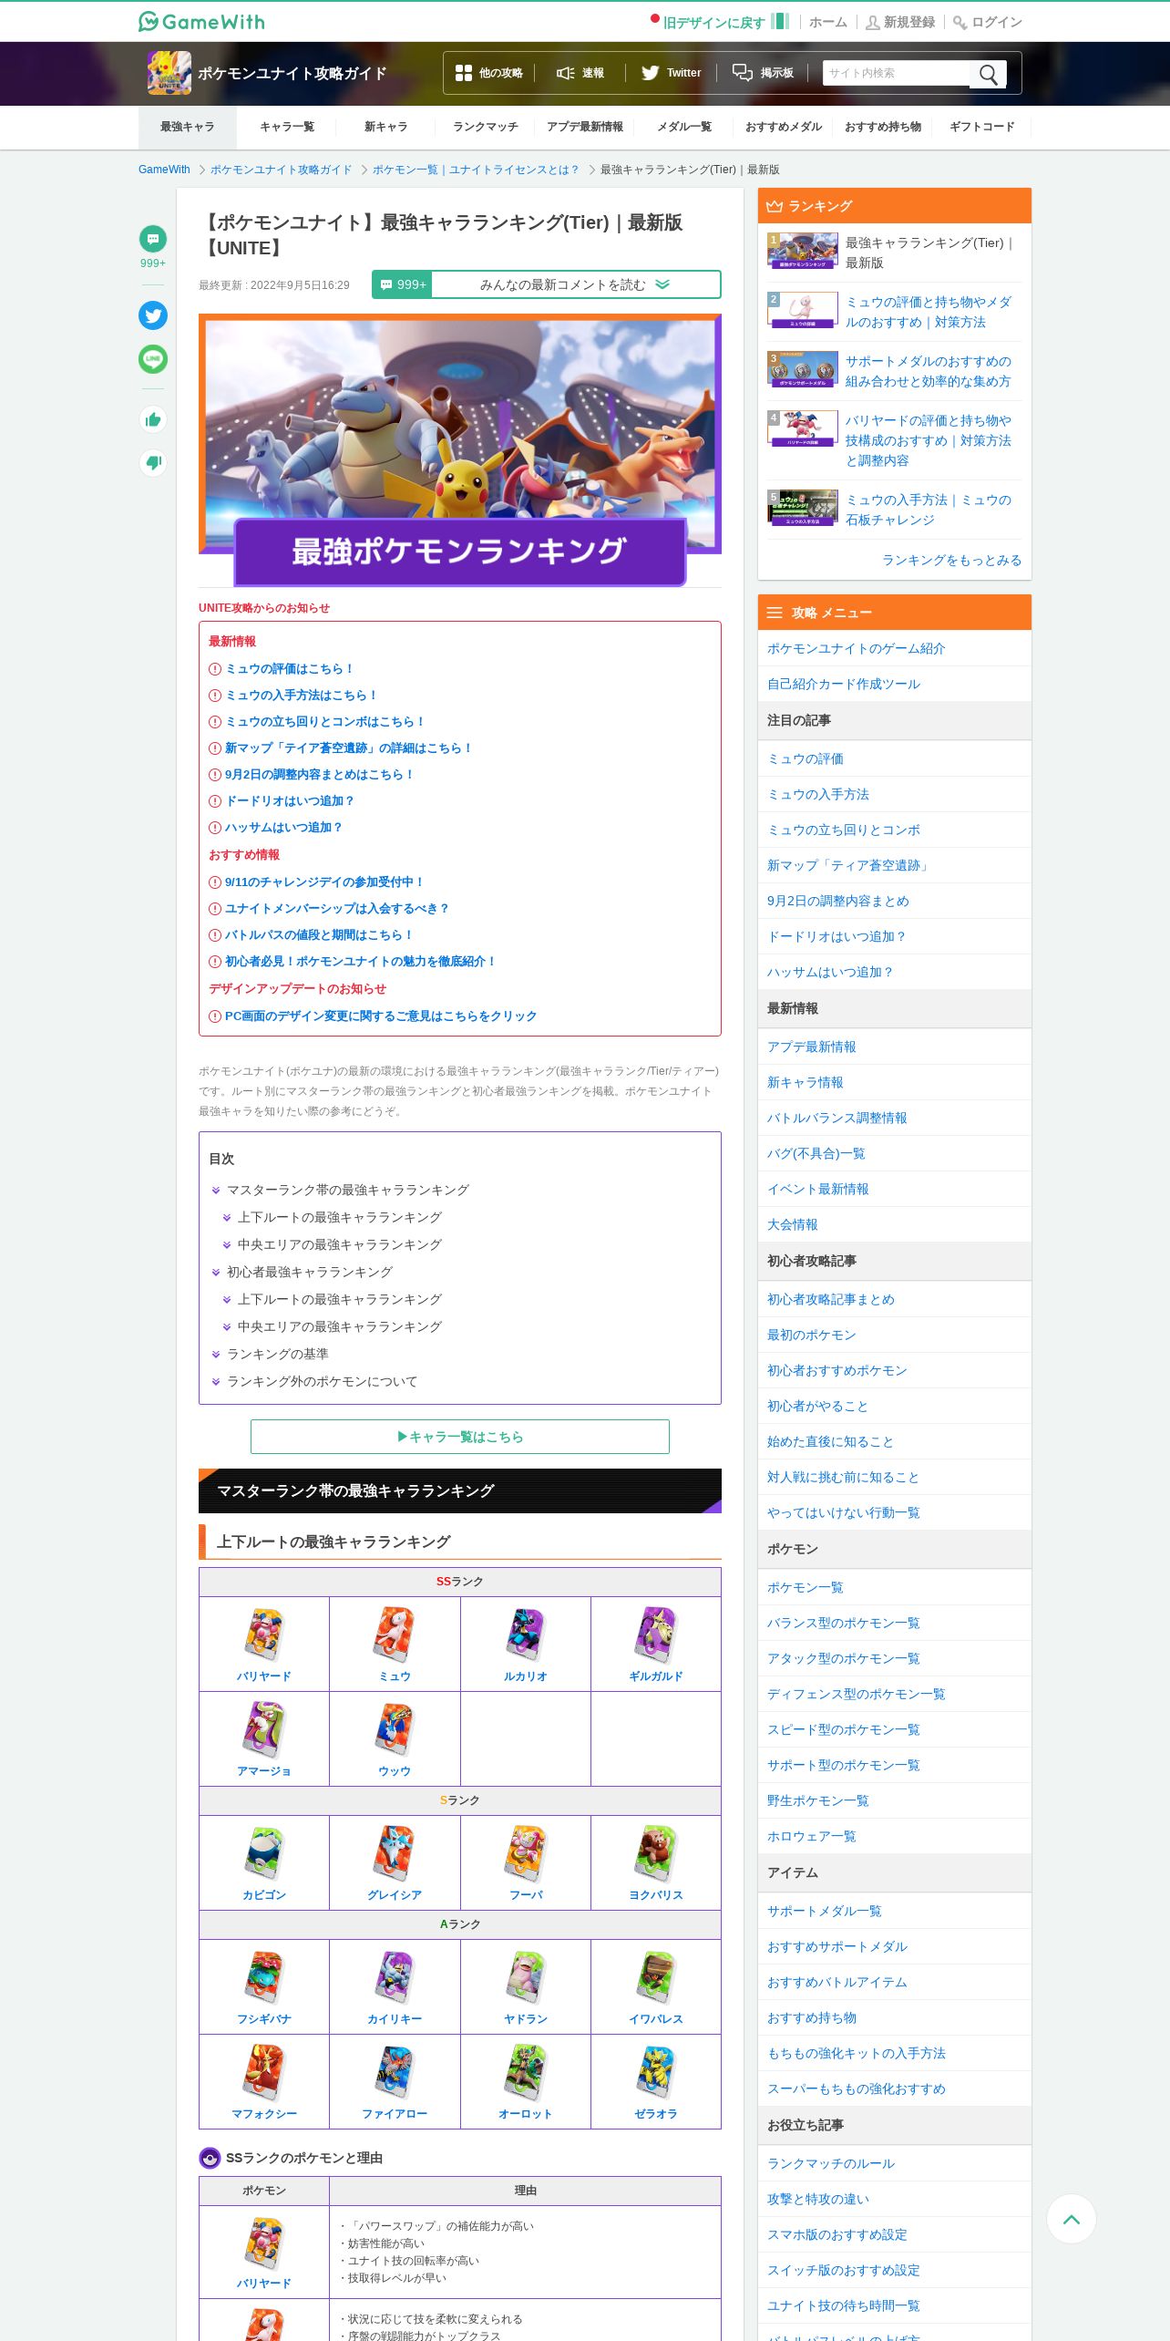The image size is (1170, 2341).
Task: Click the Twitter bird in header
Action: pos(650,73)
